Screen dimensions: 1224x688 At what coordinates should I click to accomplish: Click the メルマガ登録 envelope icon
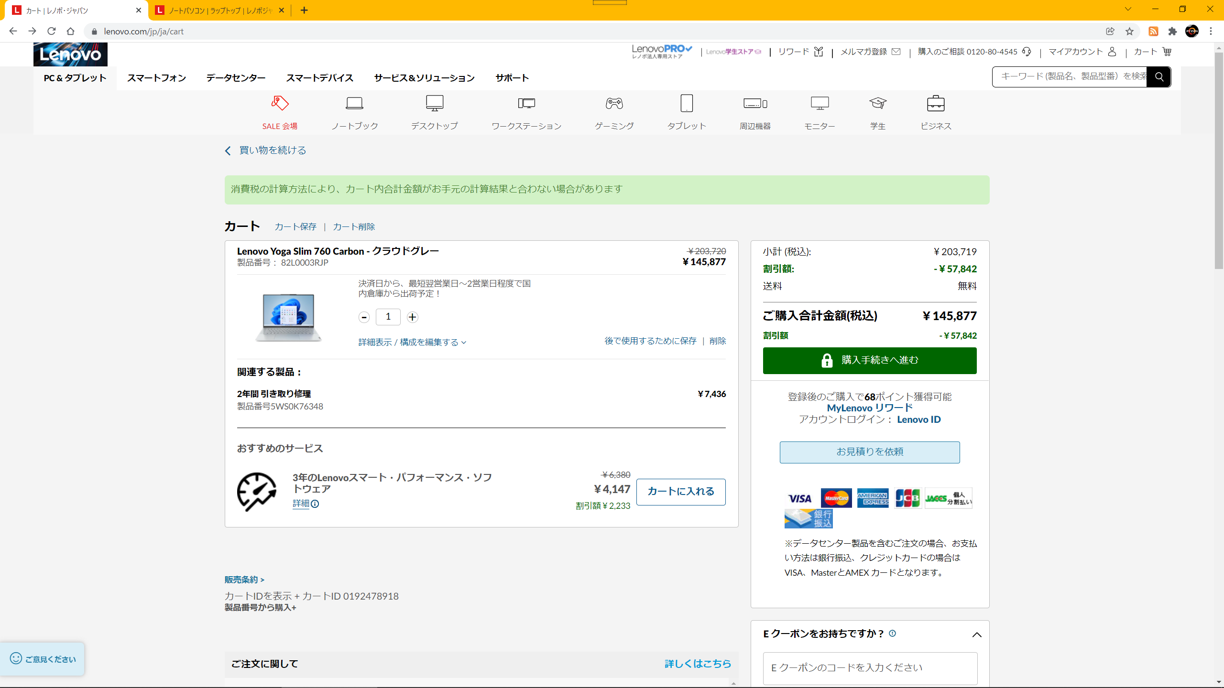(x=896, y=52)
